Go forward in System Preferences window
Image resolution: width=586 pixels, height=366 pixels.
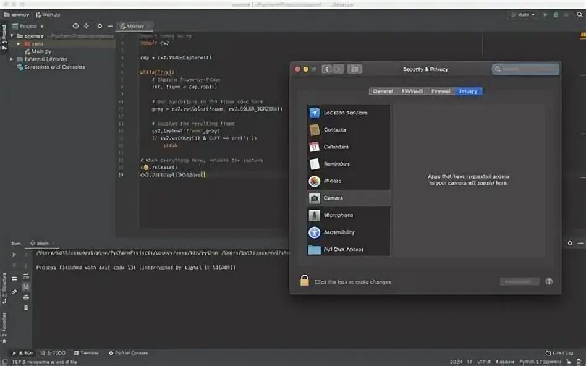pyautogui.click(x=338, y=69)
